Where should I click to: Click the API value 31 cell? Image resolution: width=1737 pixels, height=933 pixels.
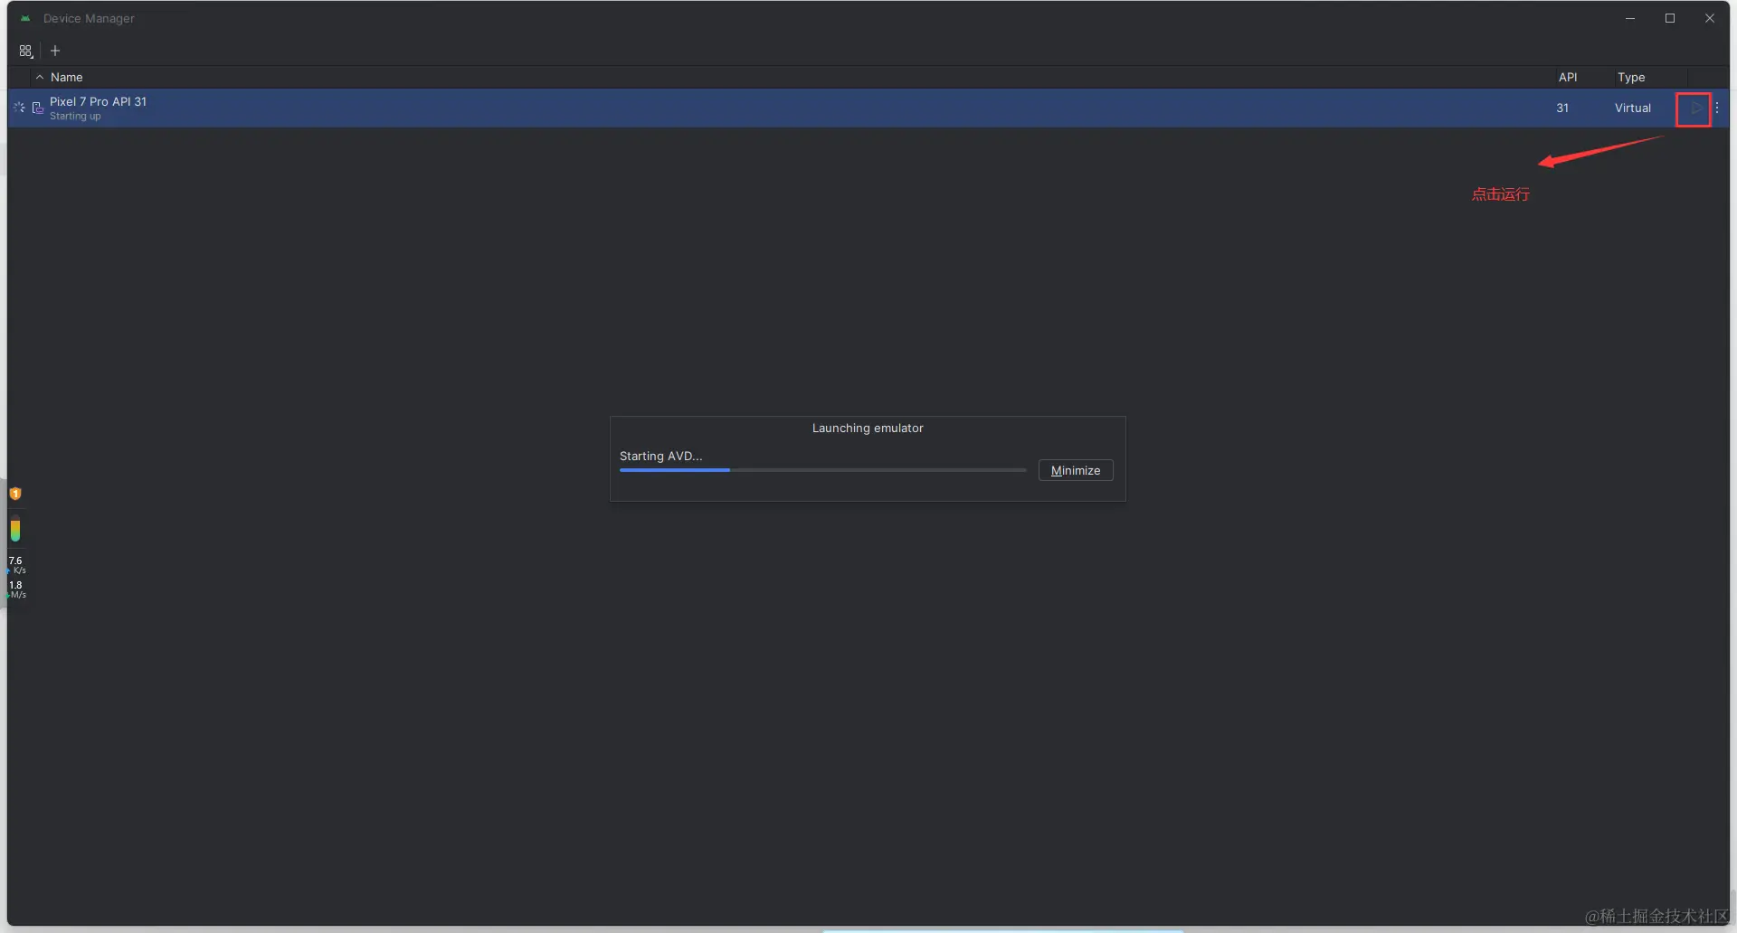click(1562, 108)
